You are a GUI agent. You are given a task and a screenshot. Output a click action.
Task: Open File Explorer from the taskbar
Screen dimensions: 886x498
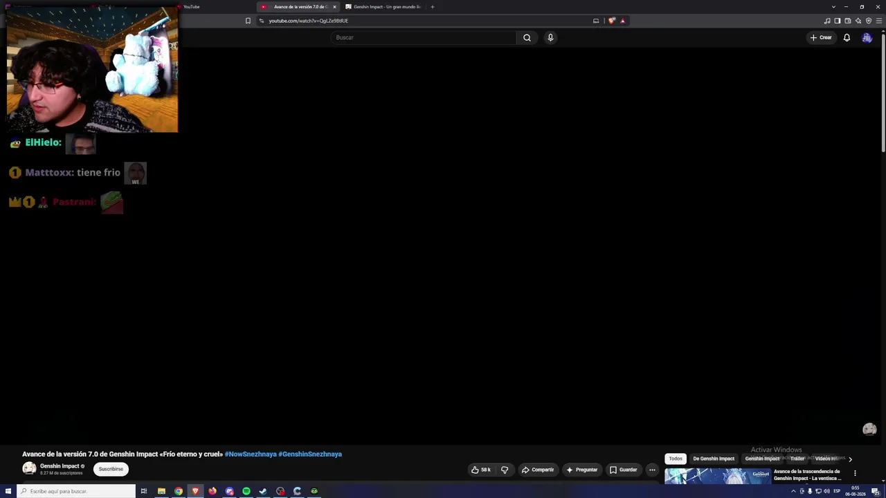coord(161,491)
